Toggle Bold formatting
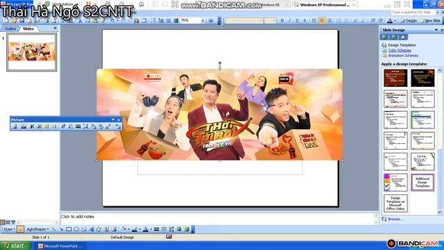 click(x=282, y=20)
